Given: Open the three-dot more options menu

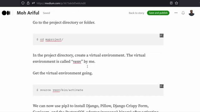Looking at the screenshot, I should 176,13.
